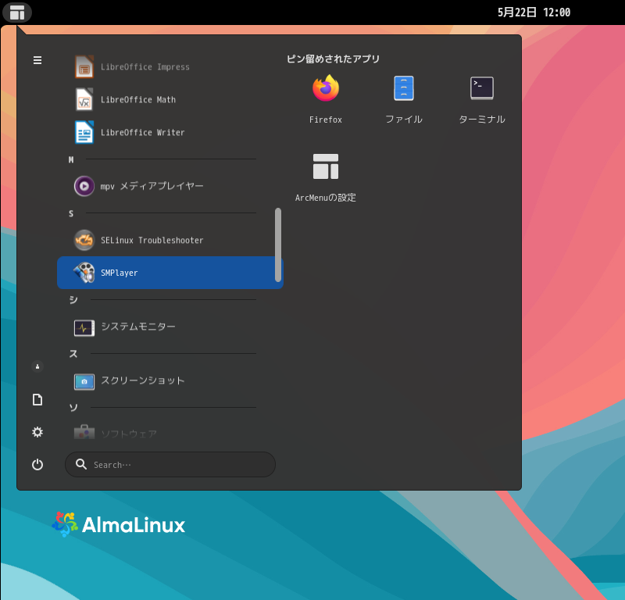625x600 pixels.
Task: Launch mpv メディアプレイヤー
Action: (170, 186)
